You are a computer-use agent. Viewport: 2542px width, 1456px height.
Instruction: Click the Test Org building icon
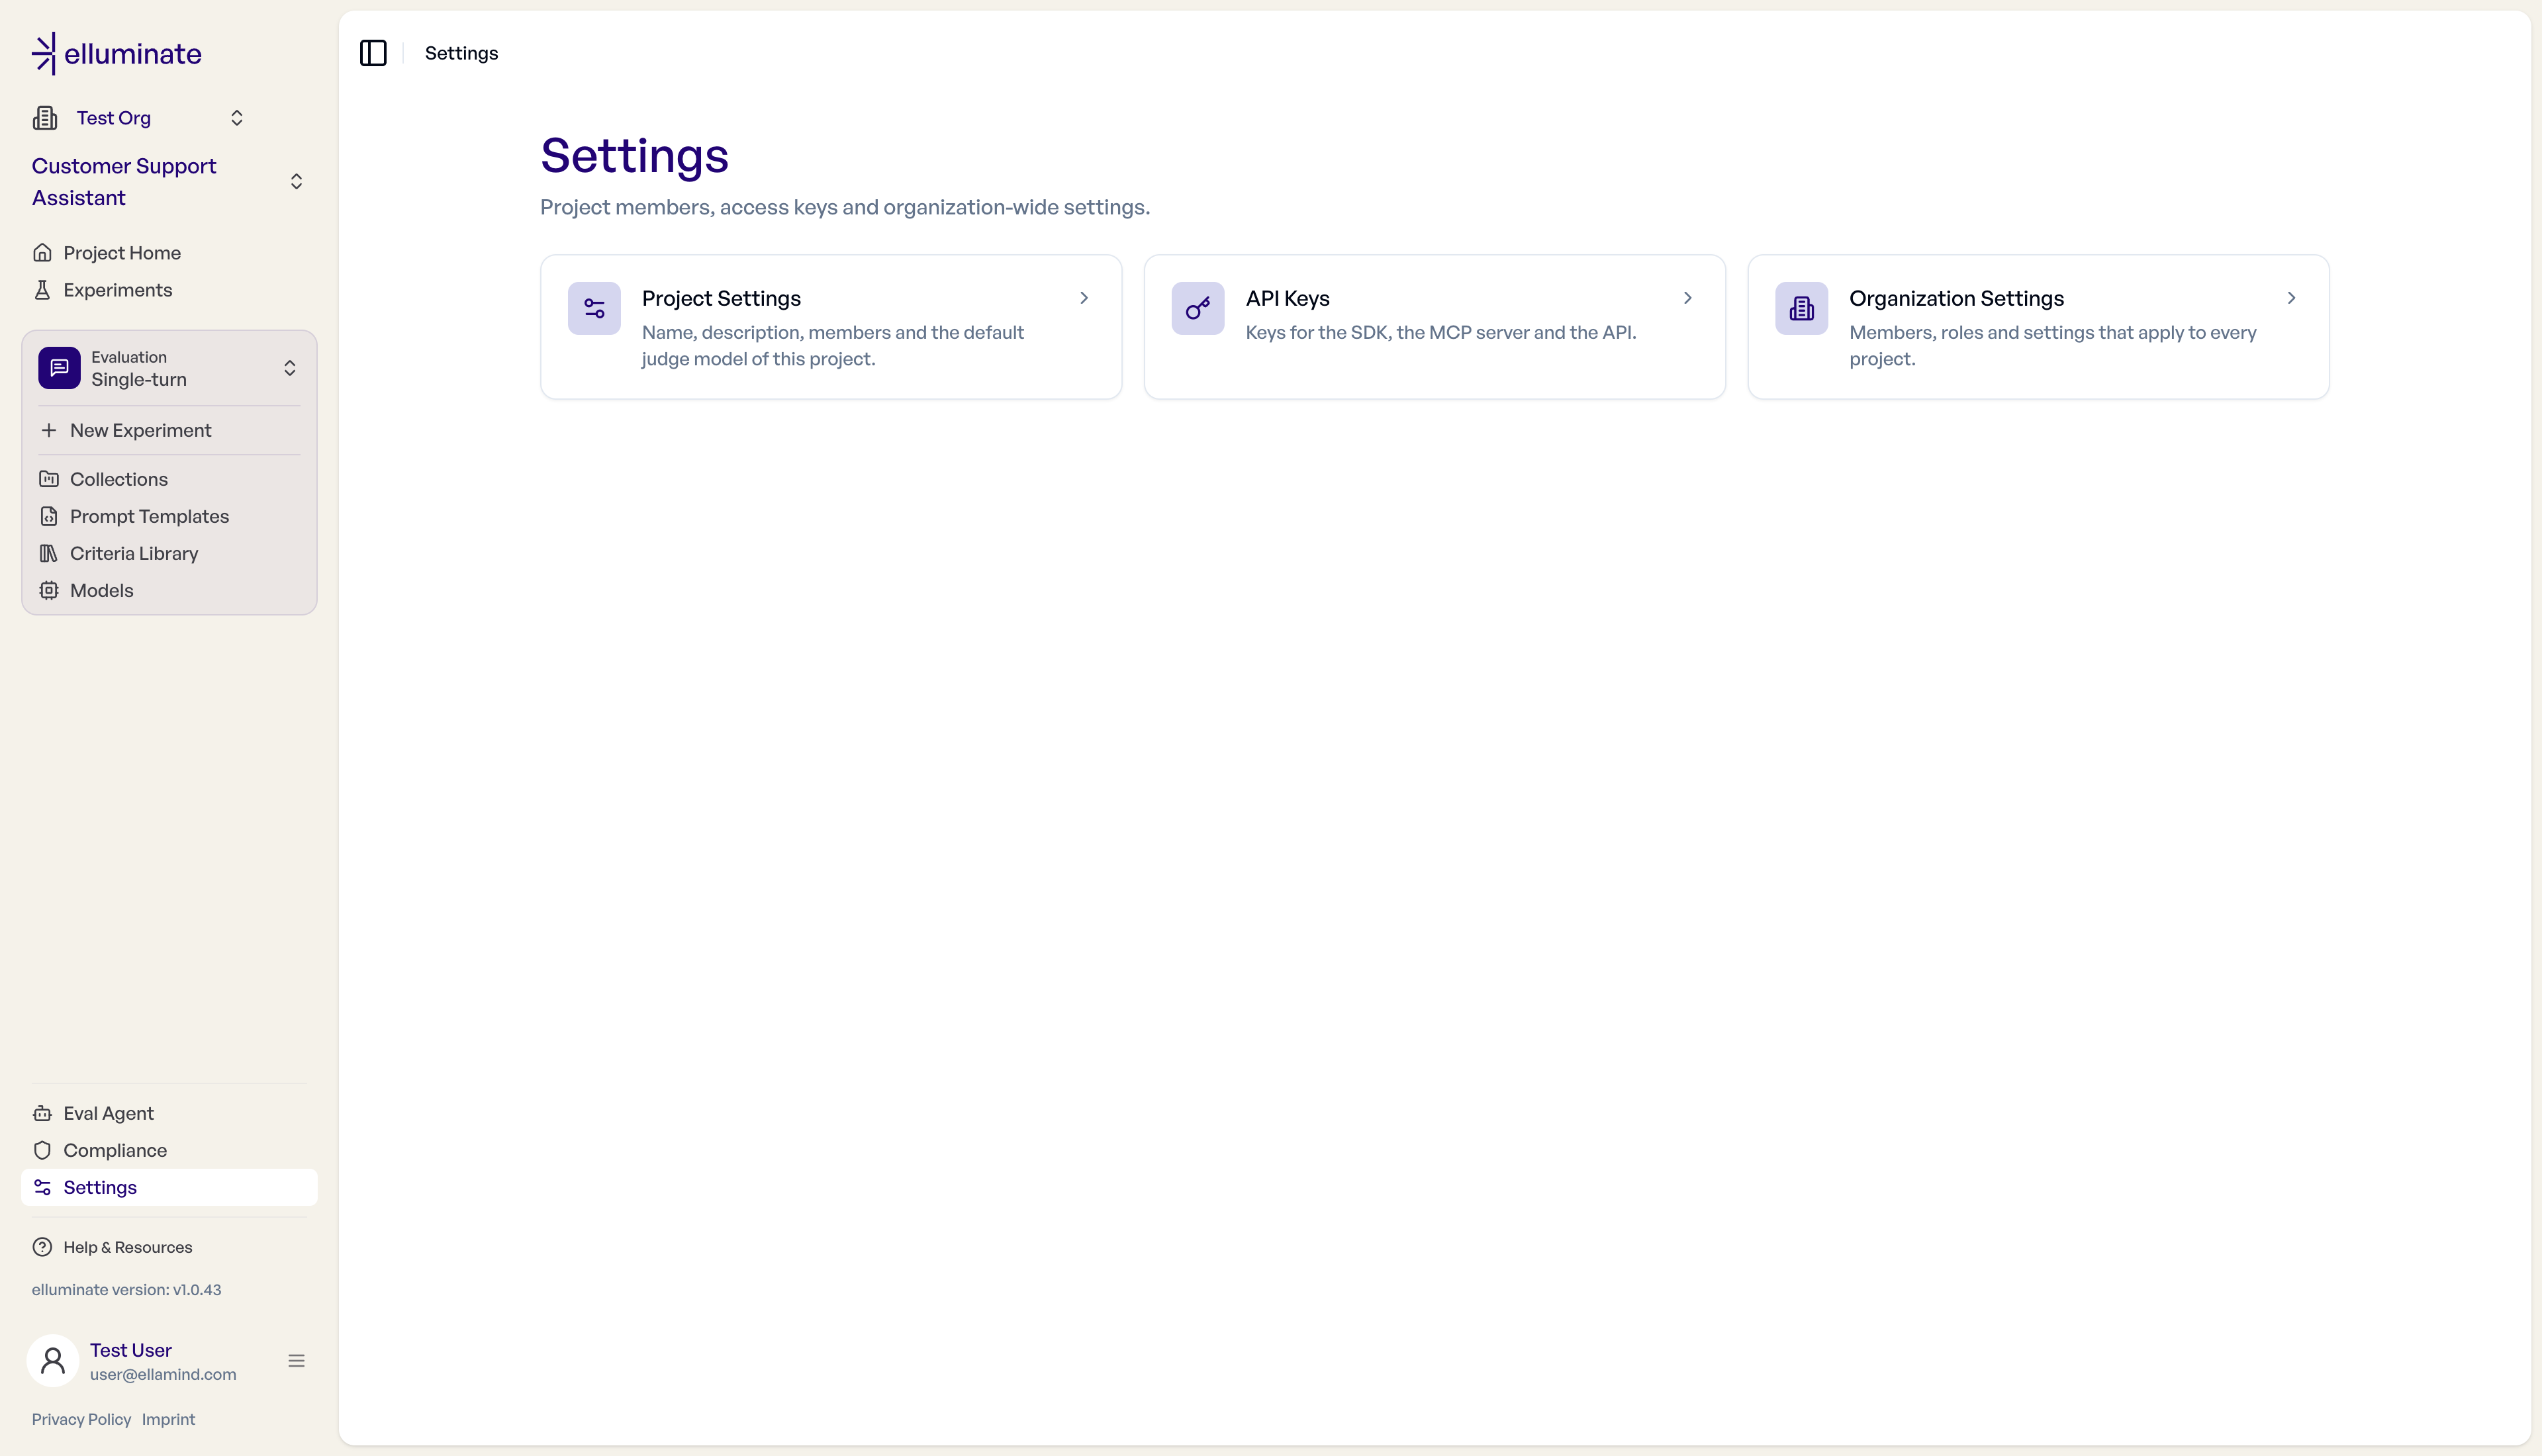click(45, 118)
